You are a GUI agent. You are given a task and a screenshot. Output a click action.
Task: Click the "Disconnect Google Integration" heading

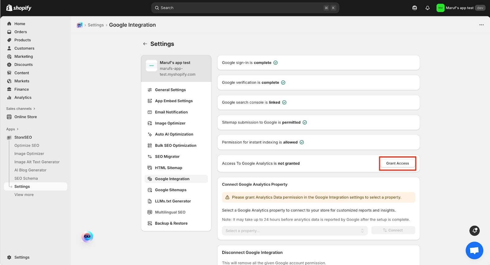tap(252, 252)
